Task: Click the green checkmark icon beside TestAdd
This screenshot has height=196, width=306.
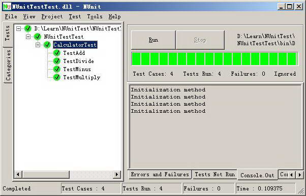Action: 56,53
